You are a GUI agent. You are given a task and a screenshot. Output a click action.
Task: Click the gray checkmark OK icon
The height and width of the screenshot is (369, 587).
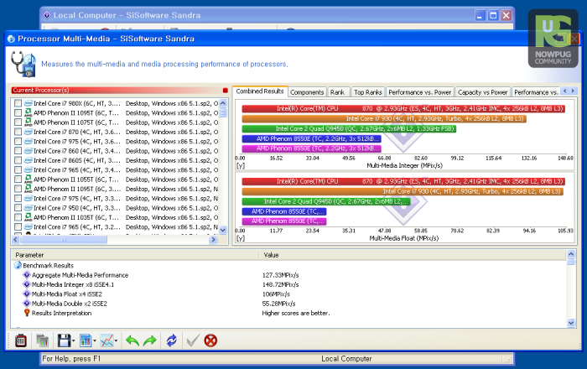point(193,340)
